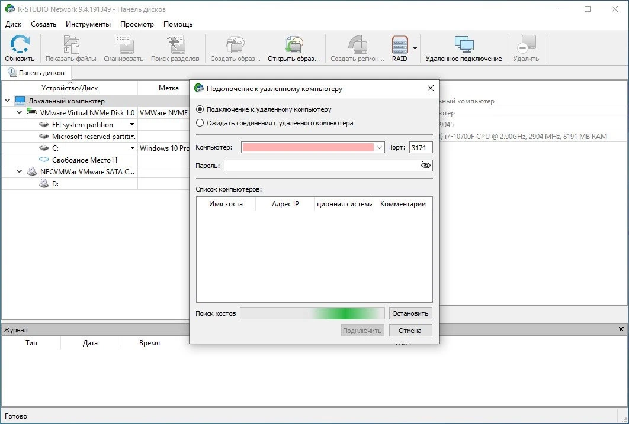629x424 pixels.
Task: Open the Помощь menu
Action: pos(178,24)
